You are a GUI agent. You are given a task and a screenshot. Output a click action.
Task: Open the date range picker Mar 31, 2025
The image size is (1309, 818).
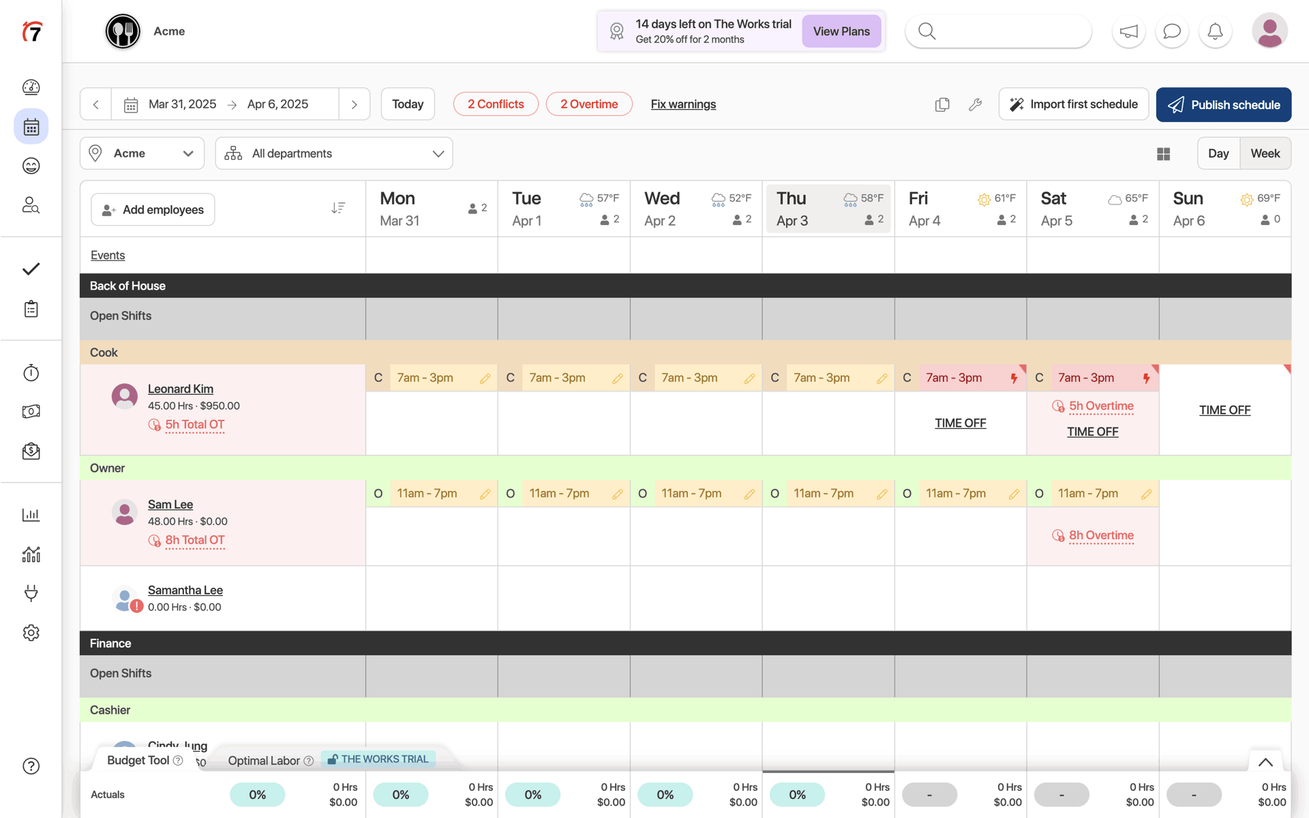(225, 104)
